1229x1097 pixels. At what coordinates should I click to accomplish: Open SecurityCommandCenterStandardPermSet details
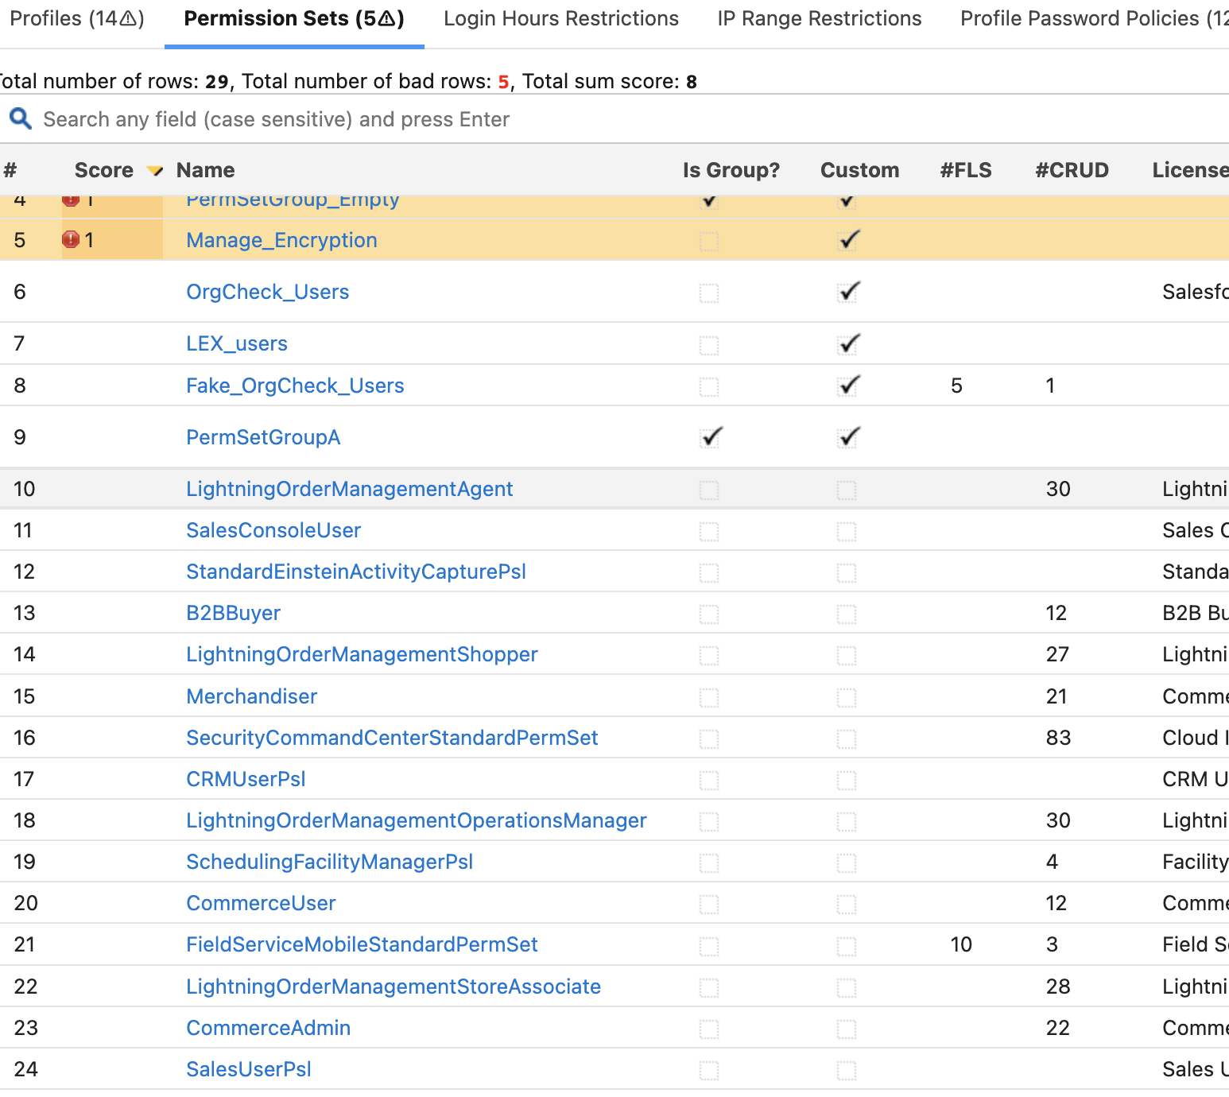pyautogui.click(x=392, y=737)
